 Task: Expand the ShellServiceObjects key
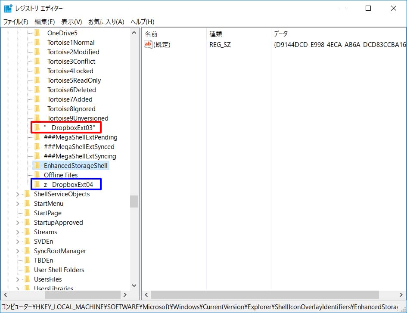coord(17,194)
